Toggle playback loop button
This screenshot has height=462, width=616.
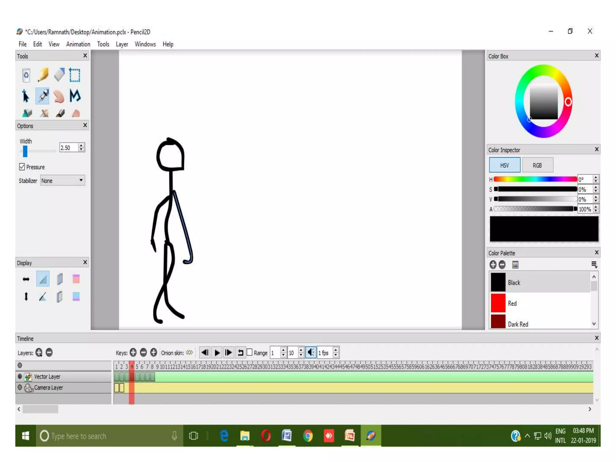pyautogui.click(x=240, y=352)
